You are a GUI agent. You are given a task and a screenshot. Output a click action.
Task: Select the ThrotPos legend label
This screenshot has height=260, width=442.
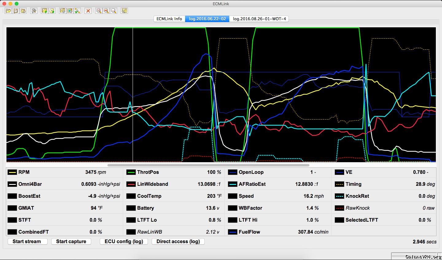click(x=148, y=172)
